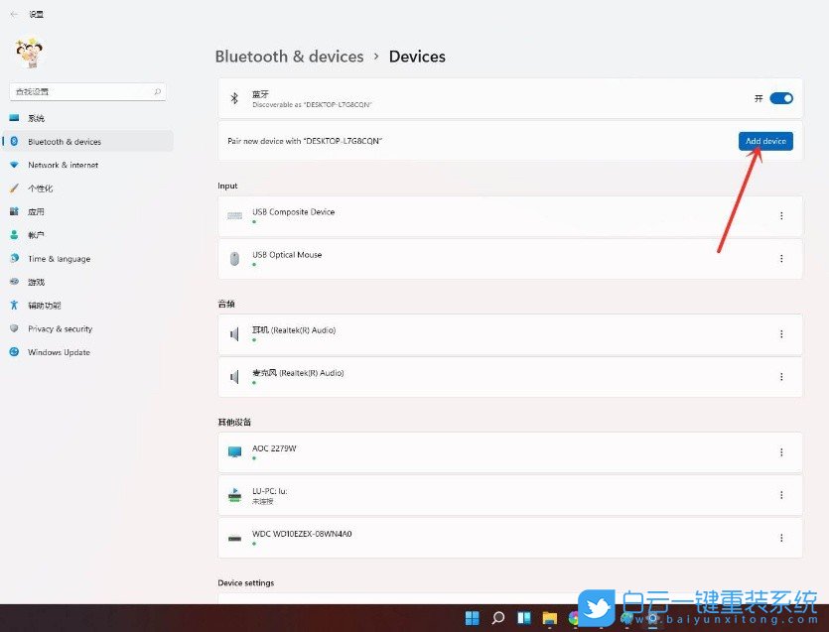829x632 pixels.
Task: Open File Explorer from taskbar
Action: 550,618
